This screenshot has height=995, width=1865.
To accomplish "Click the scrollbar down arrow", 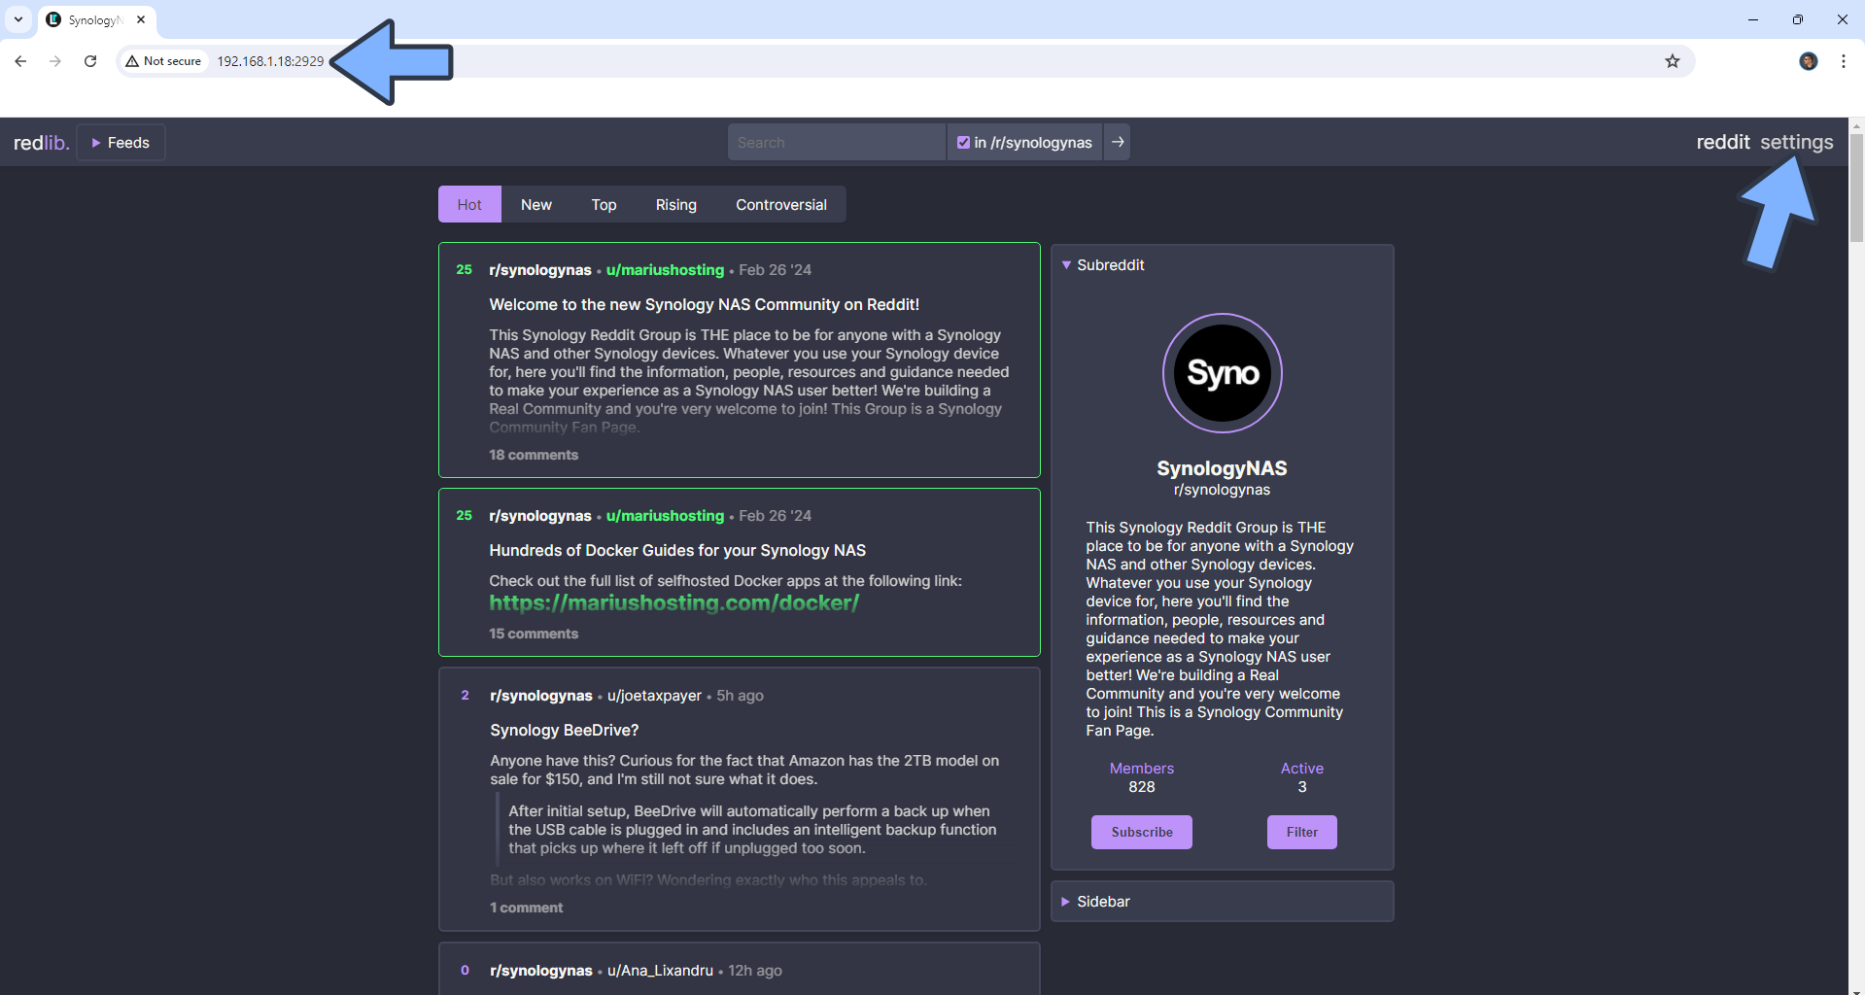I will point(1856,989).
